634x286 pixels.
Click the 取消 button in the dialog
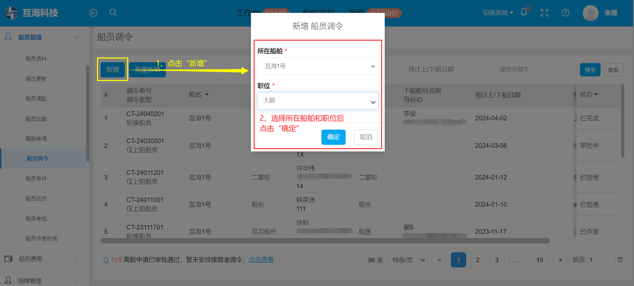pyautogui.click(x=366, y=137)
